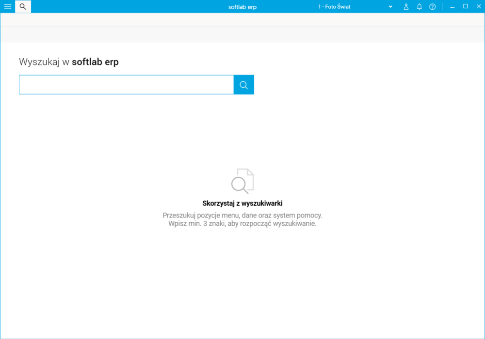The image size is (485, 339).
Task: Minimize the softlab erp window
Action: (452, 6)
